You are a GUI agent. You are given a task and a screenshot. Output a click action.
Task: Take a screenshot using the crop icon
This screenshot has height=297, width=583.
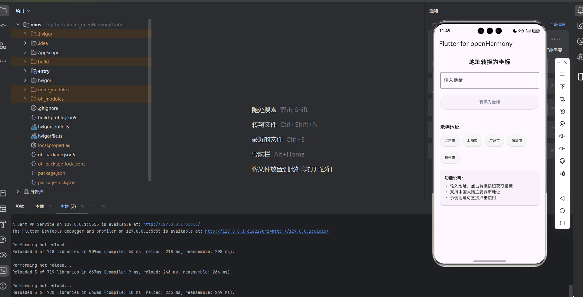563,99
